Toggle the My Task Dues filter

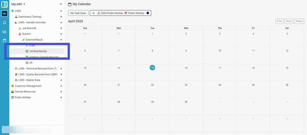(78, 13)
